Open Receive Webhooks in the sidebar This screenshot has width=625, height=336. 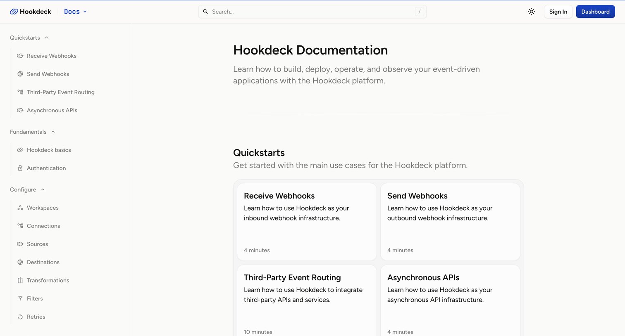52,56
